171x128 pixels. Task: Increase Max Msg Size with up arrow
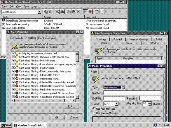(x=150, y=103)
